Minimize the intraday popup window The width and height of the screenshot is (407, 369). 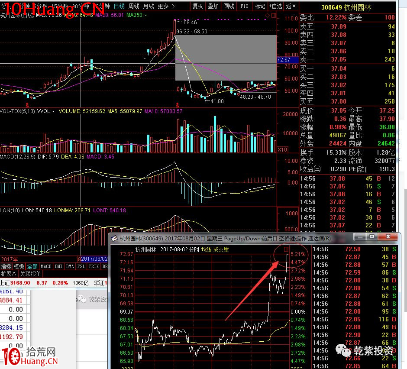[360, 236]
